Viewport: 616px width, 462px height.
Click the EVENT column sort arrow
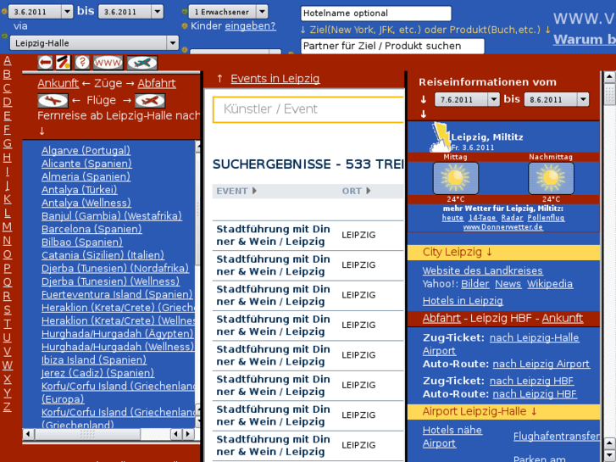tap(254, 191)
